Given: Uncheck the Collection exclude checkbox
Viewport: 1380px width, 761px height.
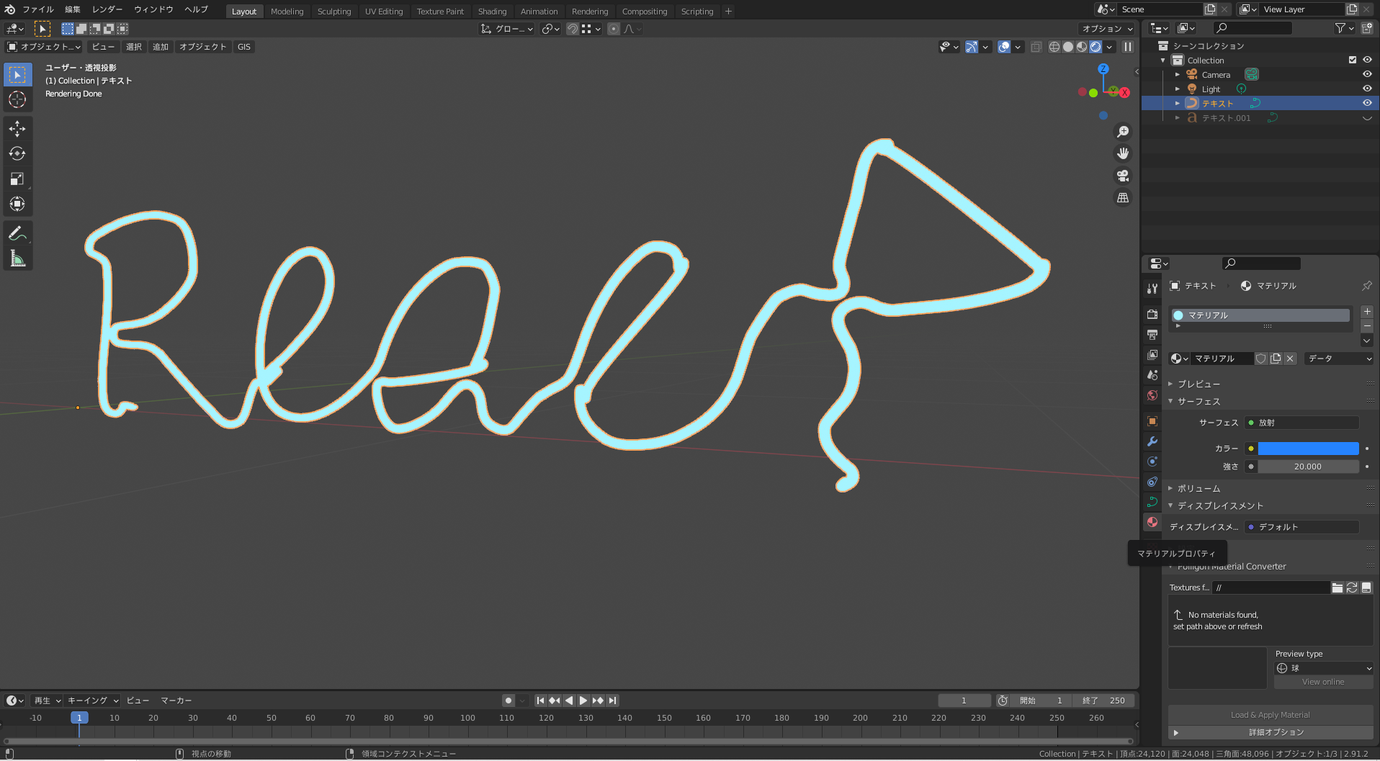Looking at the screenshot, I should (x=1352, y=60).
